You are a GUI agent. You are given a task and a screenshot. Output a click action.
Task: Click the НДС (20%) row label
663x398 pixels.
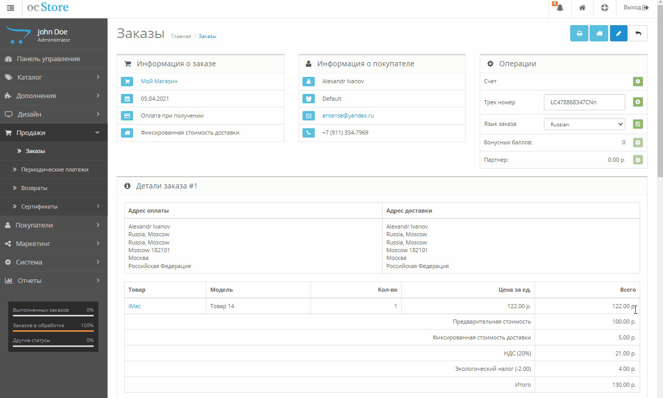517,353
